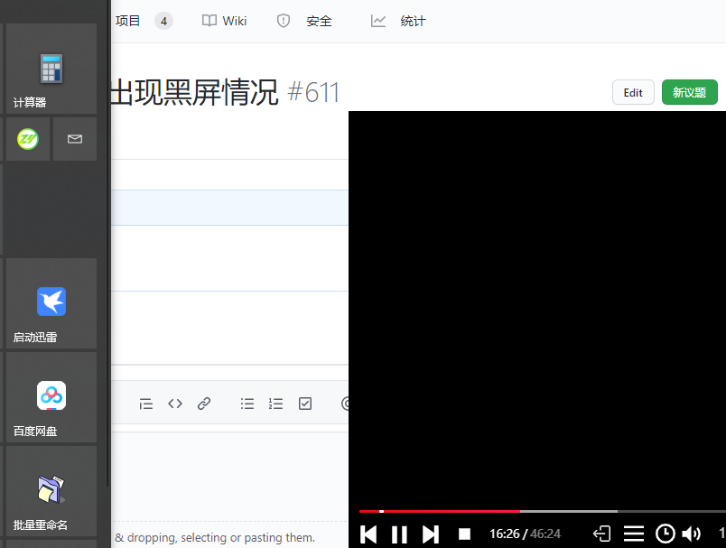Open the 统计 insights tab
Viewport: 726px width, 548px height.
pos(398,21)
